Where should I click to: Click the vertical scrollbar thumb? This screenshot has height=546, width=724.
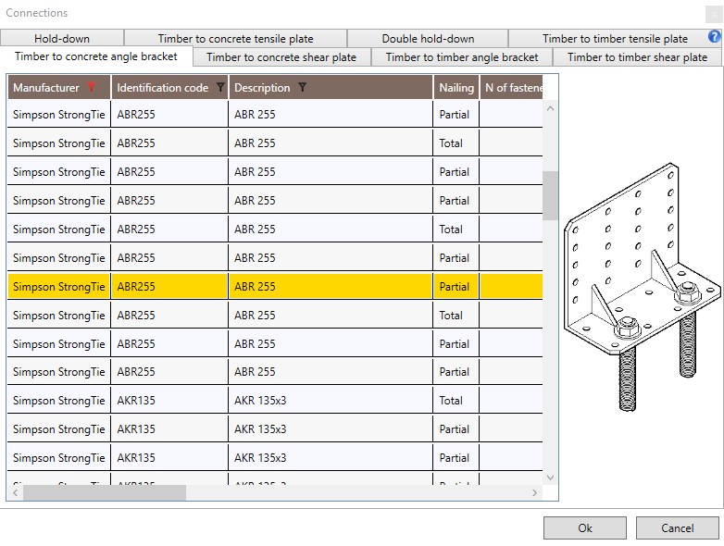point(550,195)
